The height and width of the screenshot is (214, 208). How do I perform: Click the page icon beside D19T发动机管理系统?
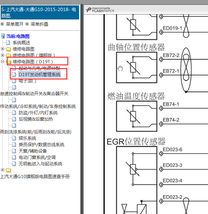(x=14, y=74)
